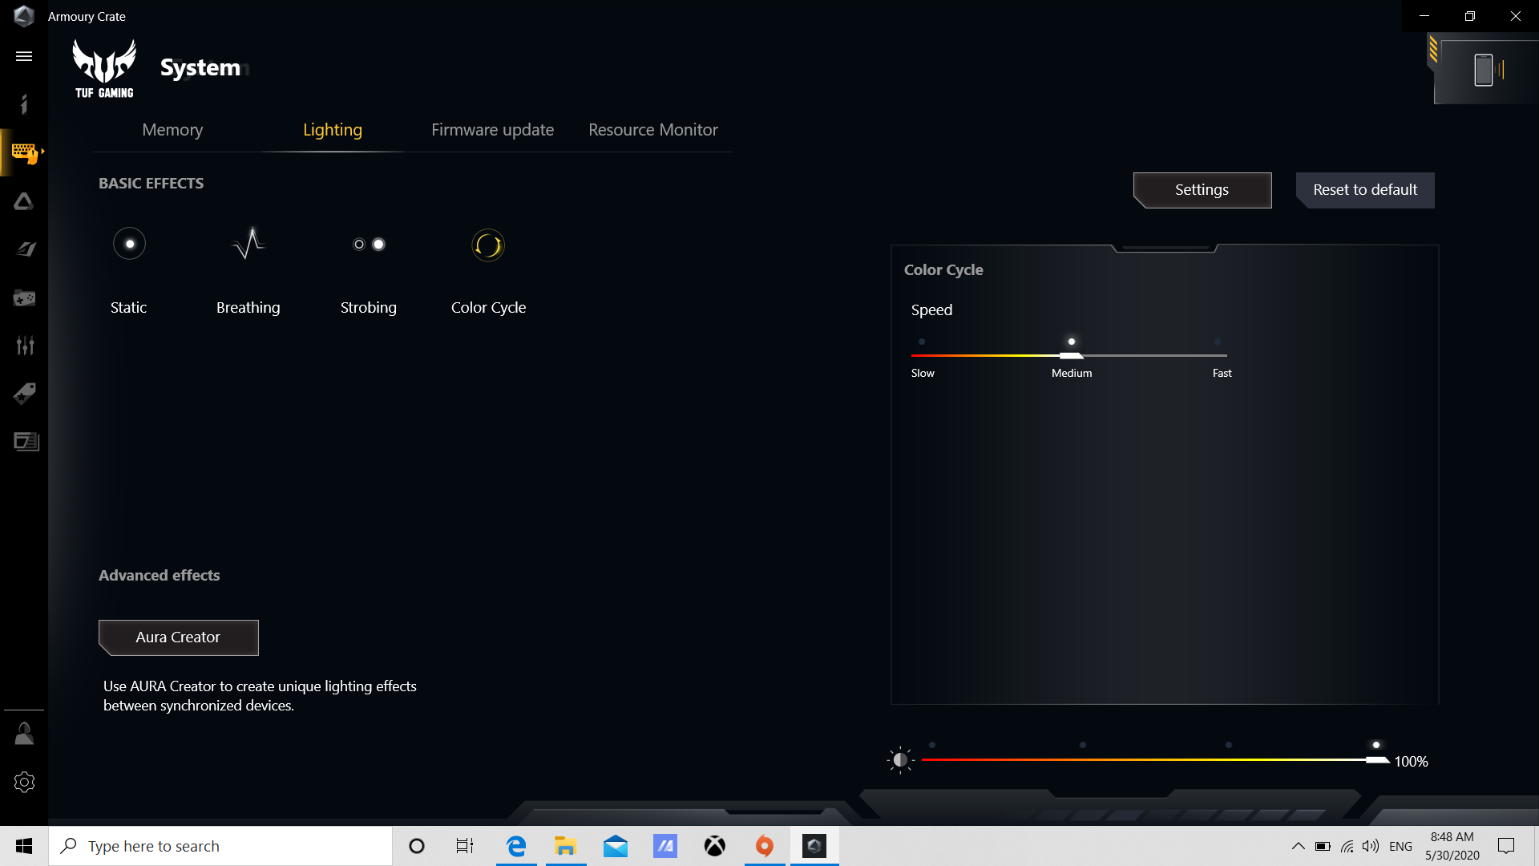Screen dimensions: 1539x866
Task: Click the Strobing effect label
Action: pos(369,308)
